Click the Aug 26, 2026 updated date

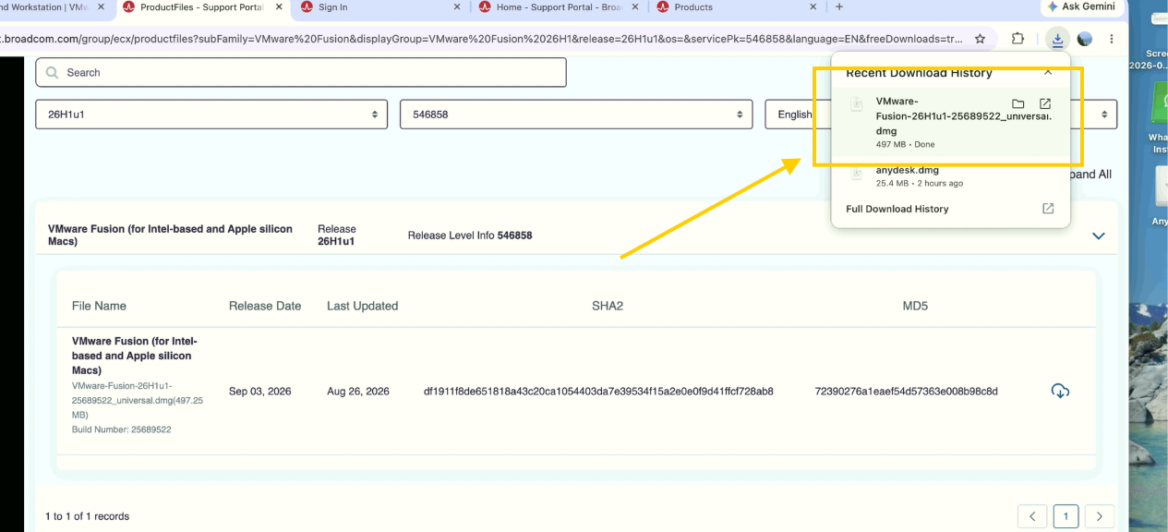click(x=358, y=392)
